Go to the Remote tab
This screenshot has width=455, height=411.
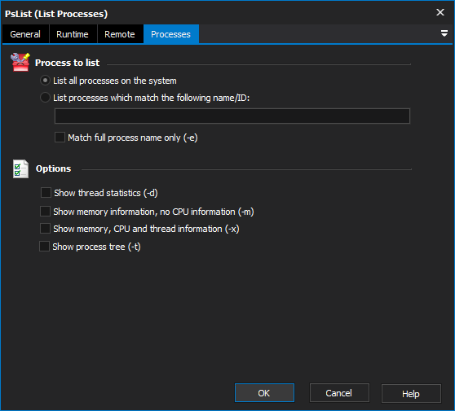point(120,34)
